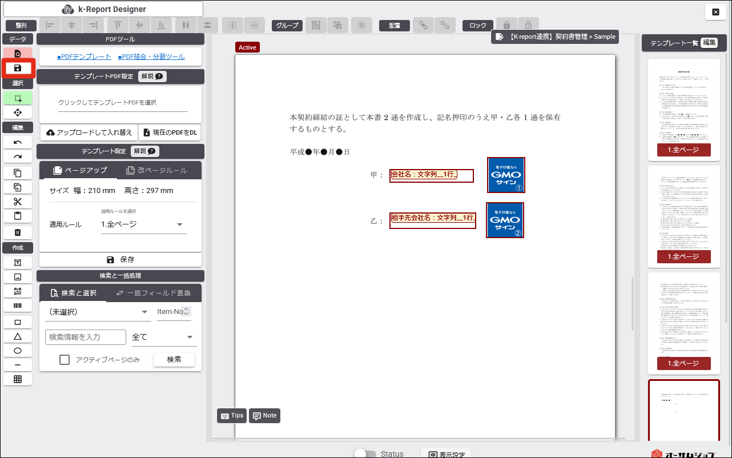
Task: Open the 全て filter dropdown
Action: tap(164, 337)
